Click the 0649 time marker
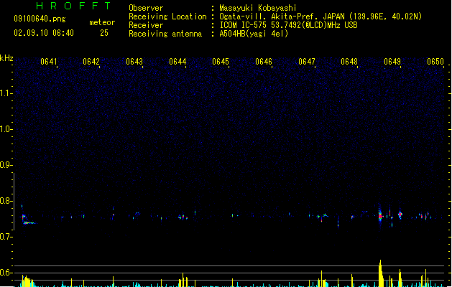The height and width of the screenshot is (287, 452). (392, 62)
